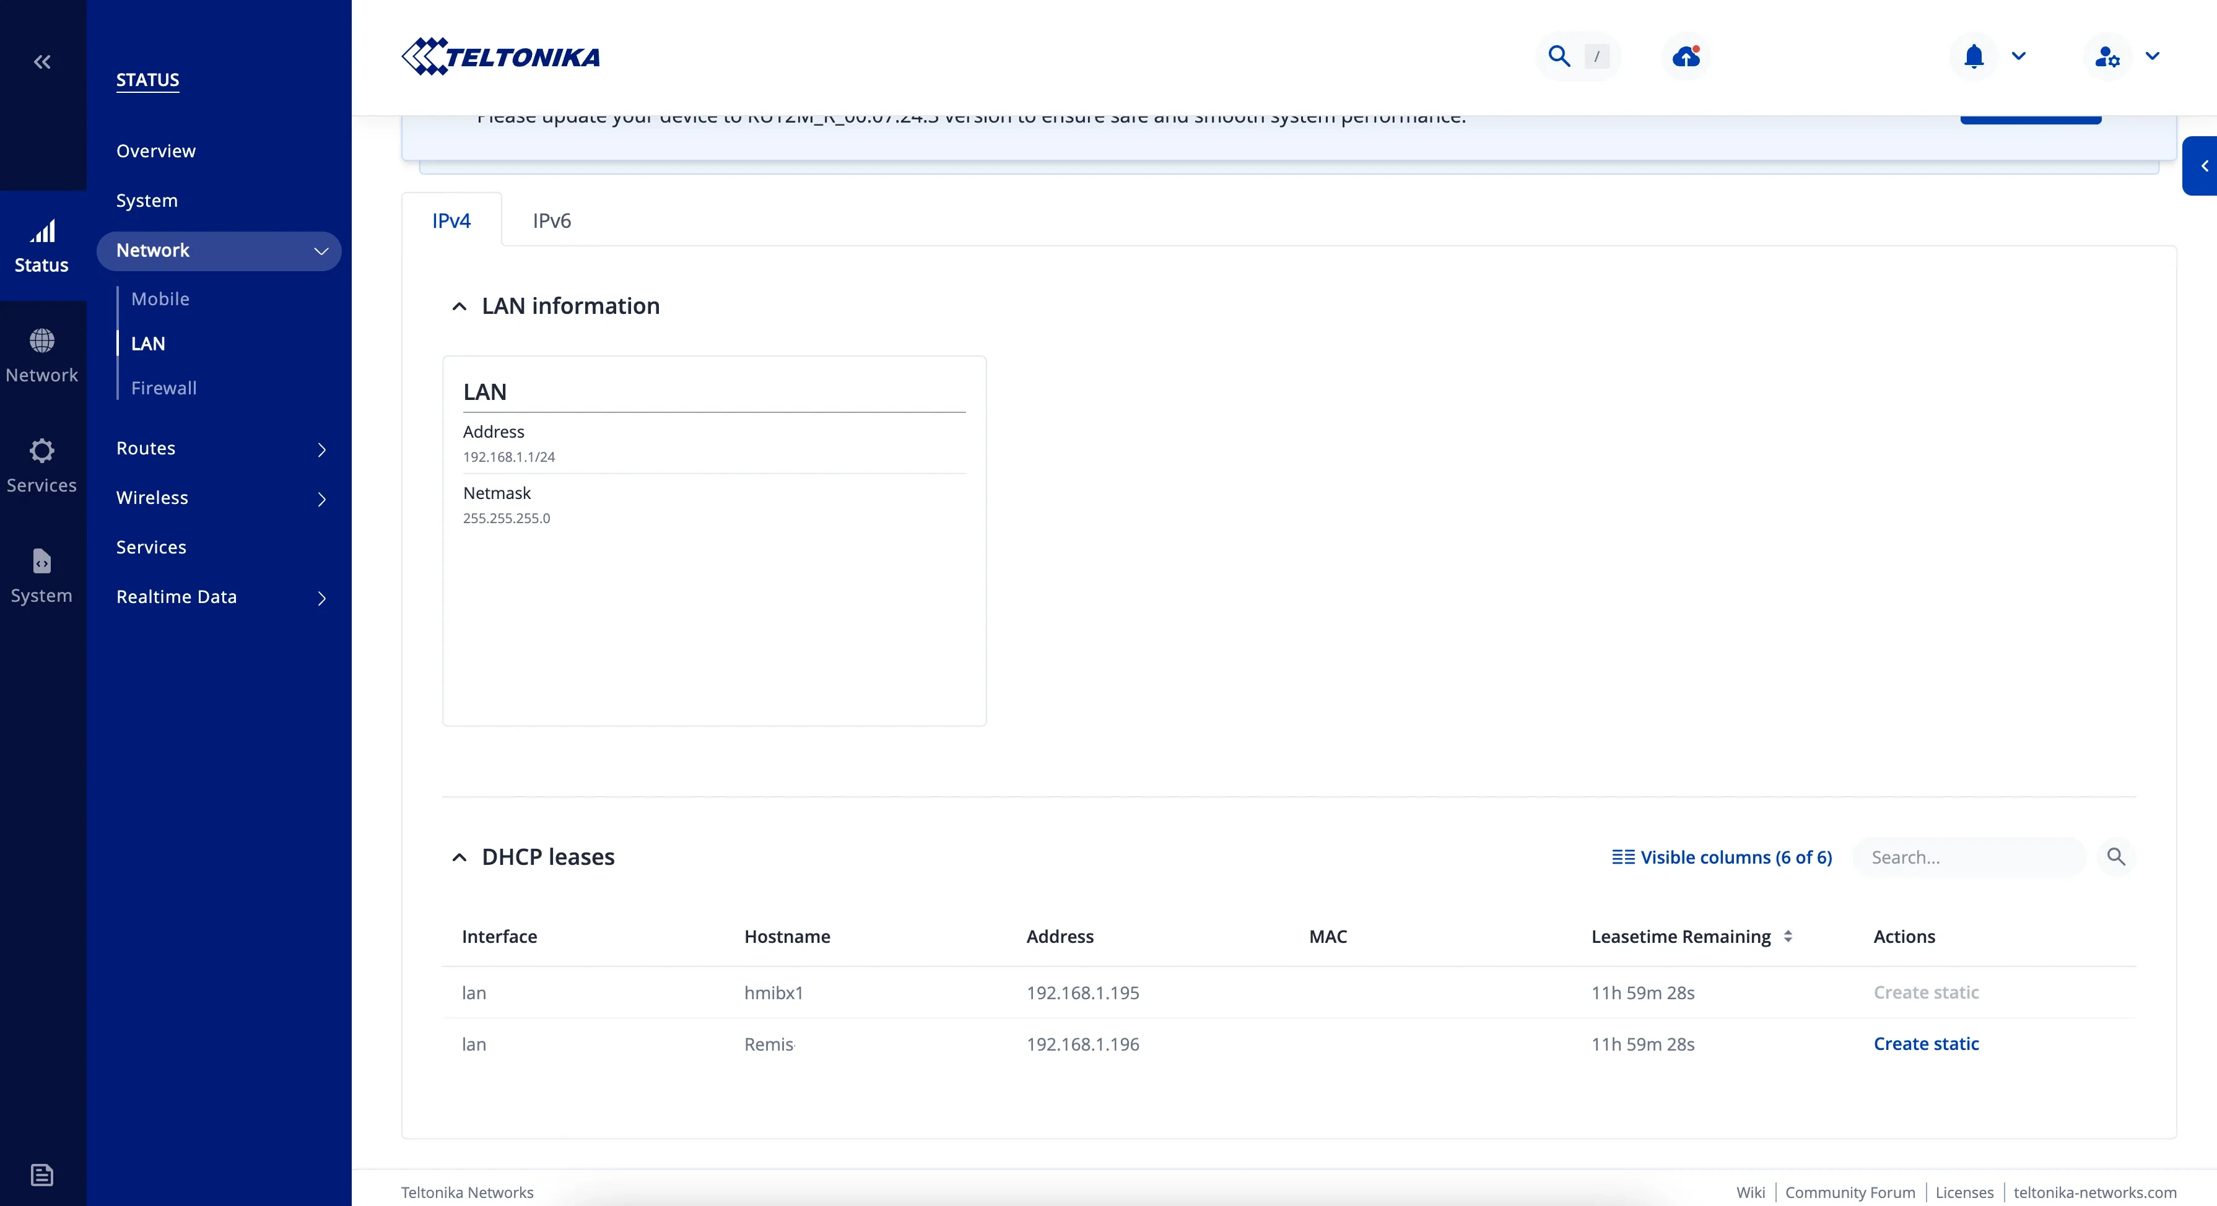
Task: Open the Status section icon
Action: click(x=42, y=246)
